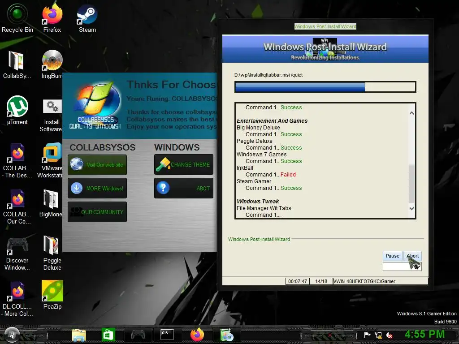The height and width of the screenshot is (344, 459).
Task: Abort the Post-Install Wizard installation
Action: click(x=412, y=256)
